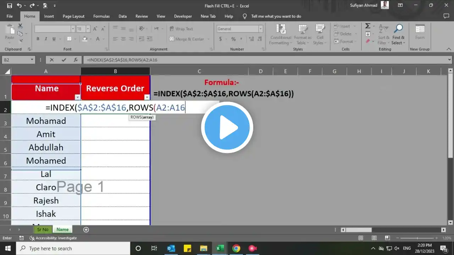Switch to the Page Layout ribbon tab
The height and width of the screenshot is (255, 454).
point(73,16)
